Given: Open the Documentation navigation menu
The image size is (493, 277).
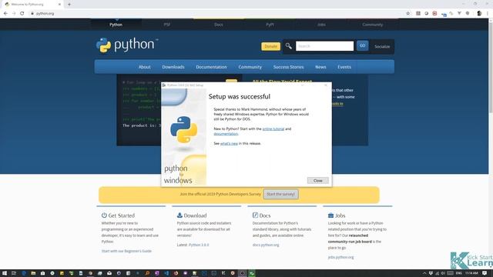Looking at the screenshot, I should pos(211,67).
